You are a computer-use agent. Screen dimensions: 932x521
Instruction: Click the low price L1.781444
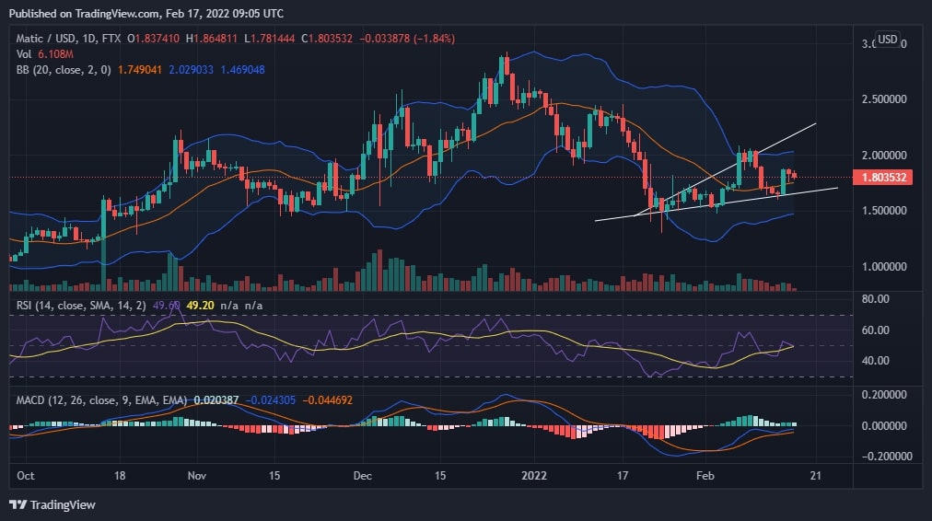(x=269, y=39)
